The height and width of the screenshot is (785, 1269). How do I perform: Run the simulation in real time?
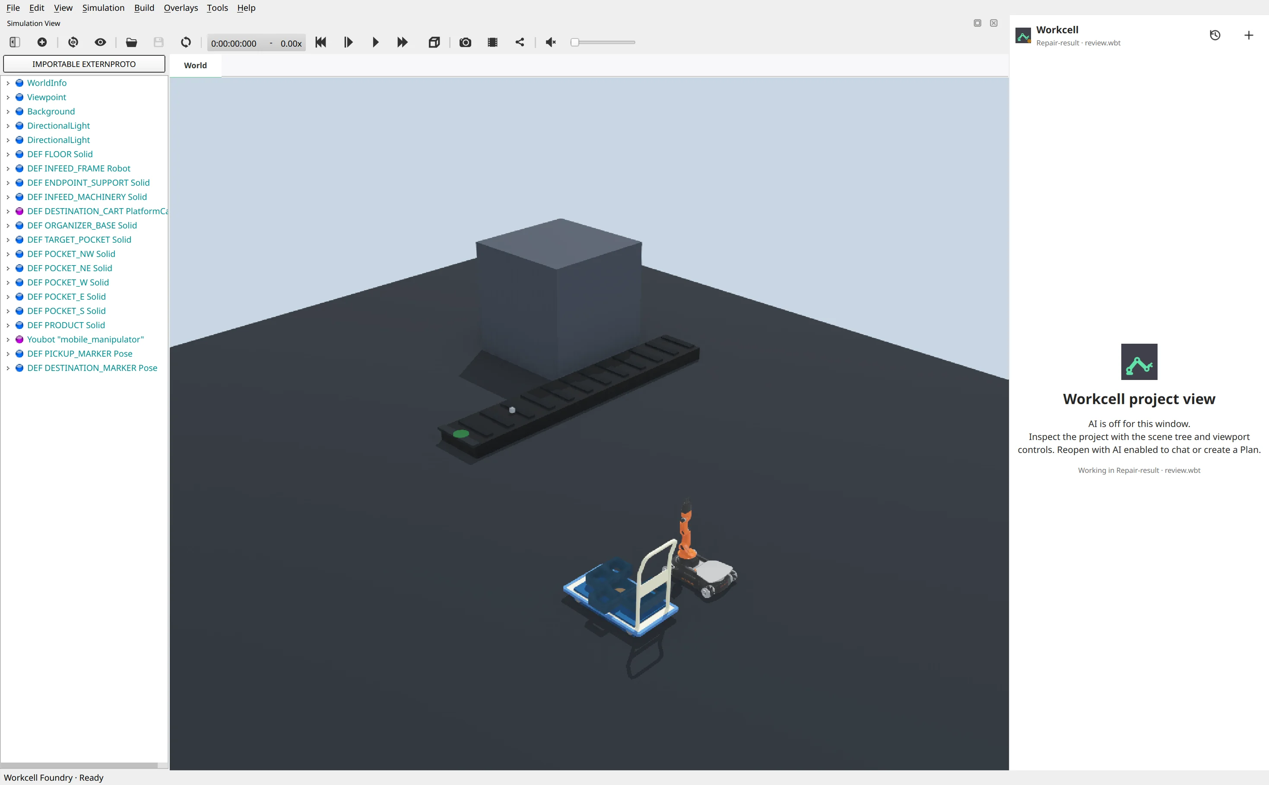(375, 43)
